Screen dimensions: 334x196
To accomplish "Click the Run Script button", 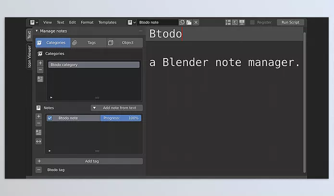I will point(290,23).
